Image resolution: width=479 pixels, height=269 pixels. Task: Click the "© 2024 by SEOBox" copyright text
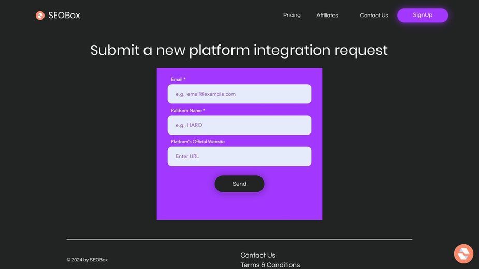[x=87, y=260]
